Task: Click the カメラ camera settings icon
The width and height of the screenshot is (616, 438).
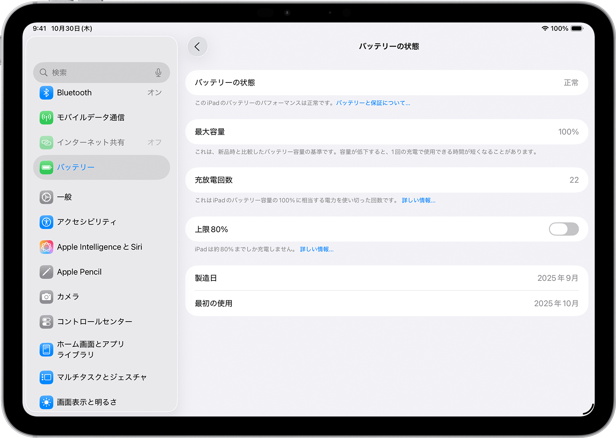Action: pos(46,297)
